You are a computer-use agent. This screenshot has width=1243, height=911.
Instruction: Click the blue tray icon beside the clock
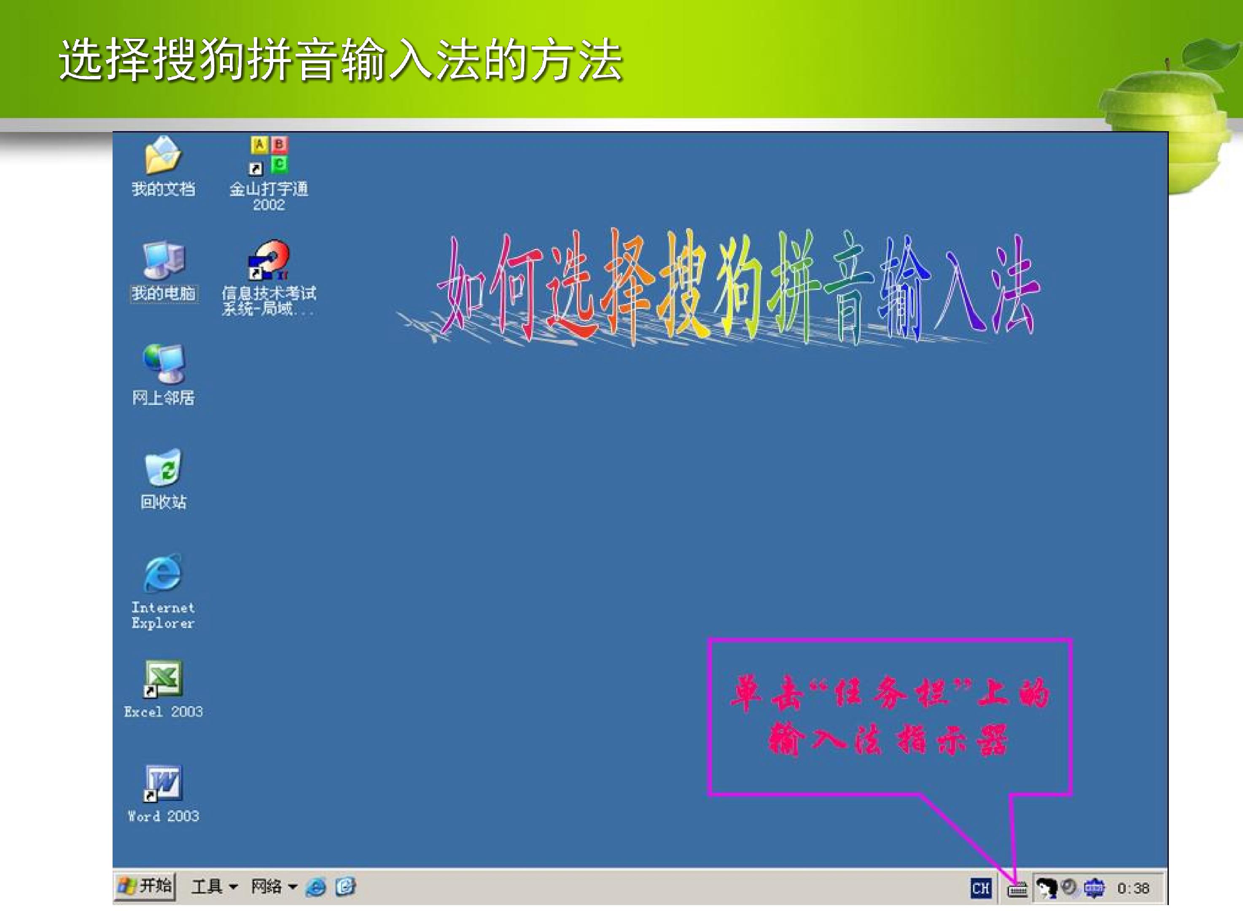click(1094, 888)
